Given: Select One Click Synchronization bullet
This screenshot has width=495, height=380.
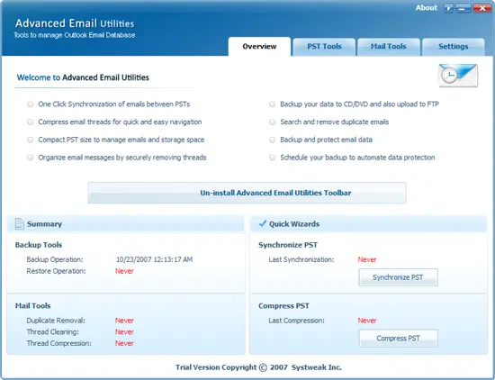Looking at the screenshot, I should tap(31, 104).
